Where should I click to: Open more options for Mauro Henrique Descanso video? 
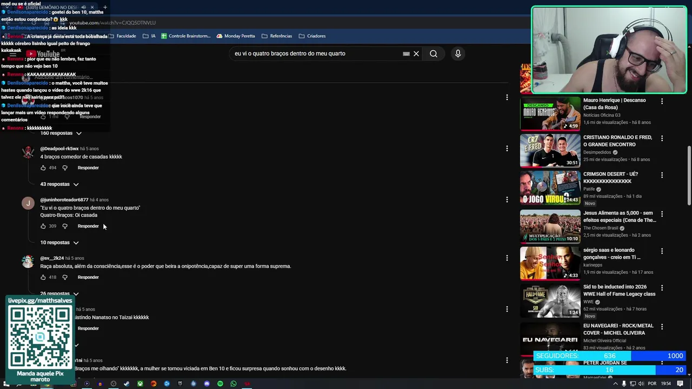[662, 101]
